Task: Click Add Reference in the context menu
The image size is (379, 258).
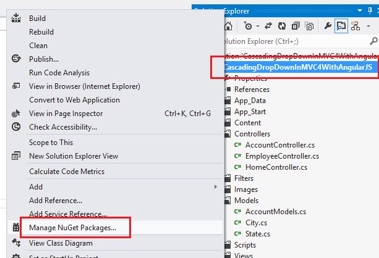Action: point(56,200)
